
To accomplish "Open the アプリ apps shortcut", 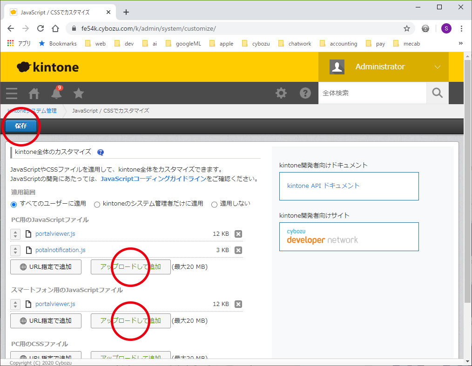I will (19, 44).
